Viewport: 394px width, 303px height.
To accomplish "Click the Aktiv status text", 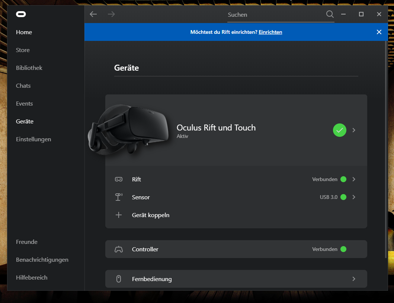I will 182,136.
